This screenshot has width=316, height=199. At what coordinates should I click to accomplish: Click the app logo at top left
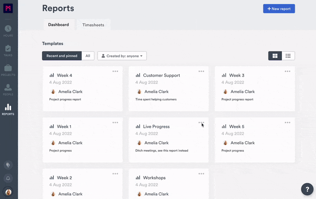[x=8, y=8]
